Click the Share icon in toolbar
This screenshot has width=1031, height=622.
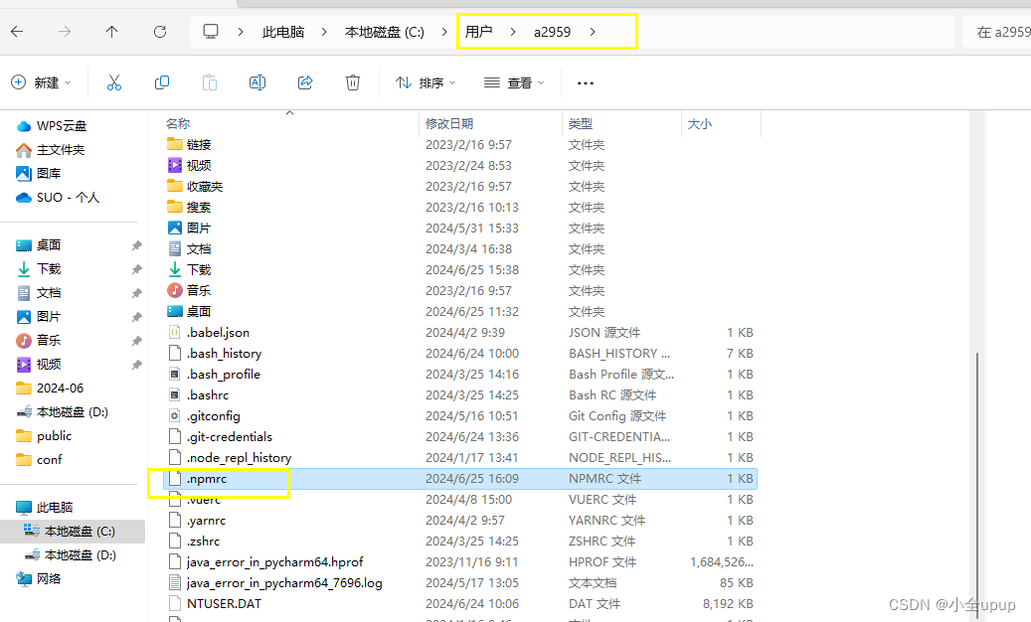305,82
